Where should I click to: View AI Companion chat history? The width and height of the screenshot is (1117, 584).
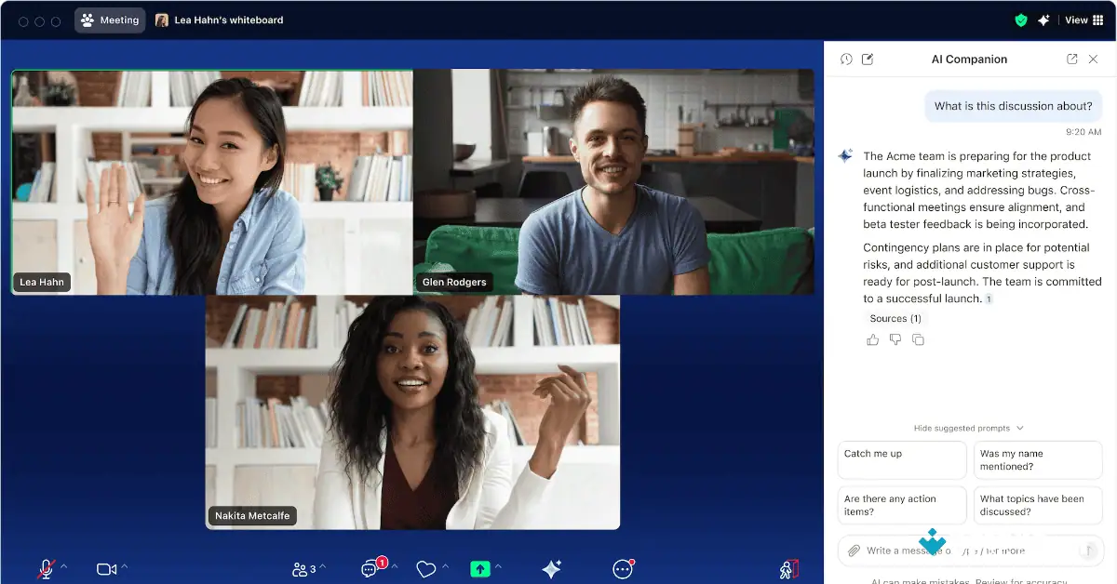tap(845, 59)
